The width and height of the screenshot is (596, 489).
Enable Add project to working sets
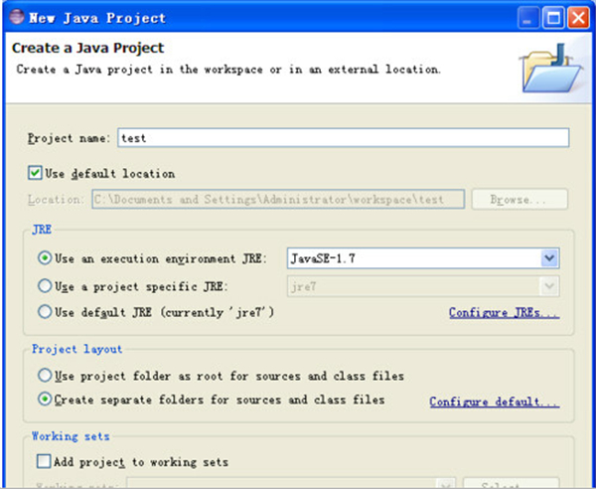pos(43,461)
